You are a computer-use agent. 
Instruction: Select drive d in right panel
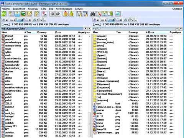click(x=111, y=20)
